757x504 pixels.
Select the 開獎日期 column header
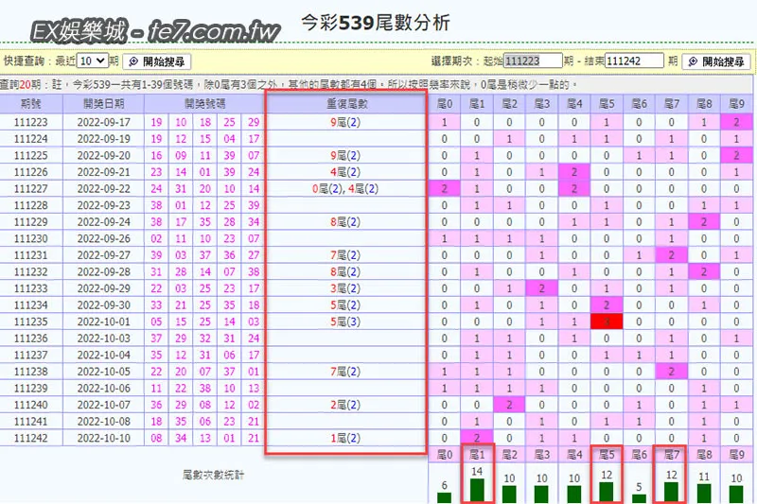coord(102,104)
